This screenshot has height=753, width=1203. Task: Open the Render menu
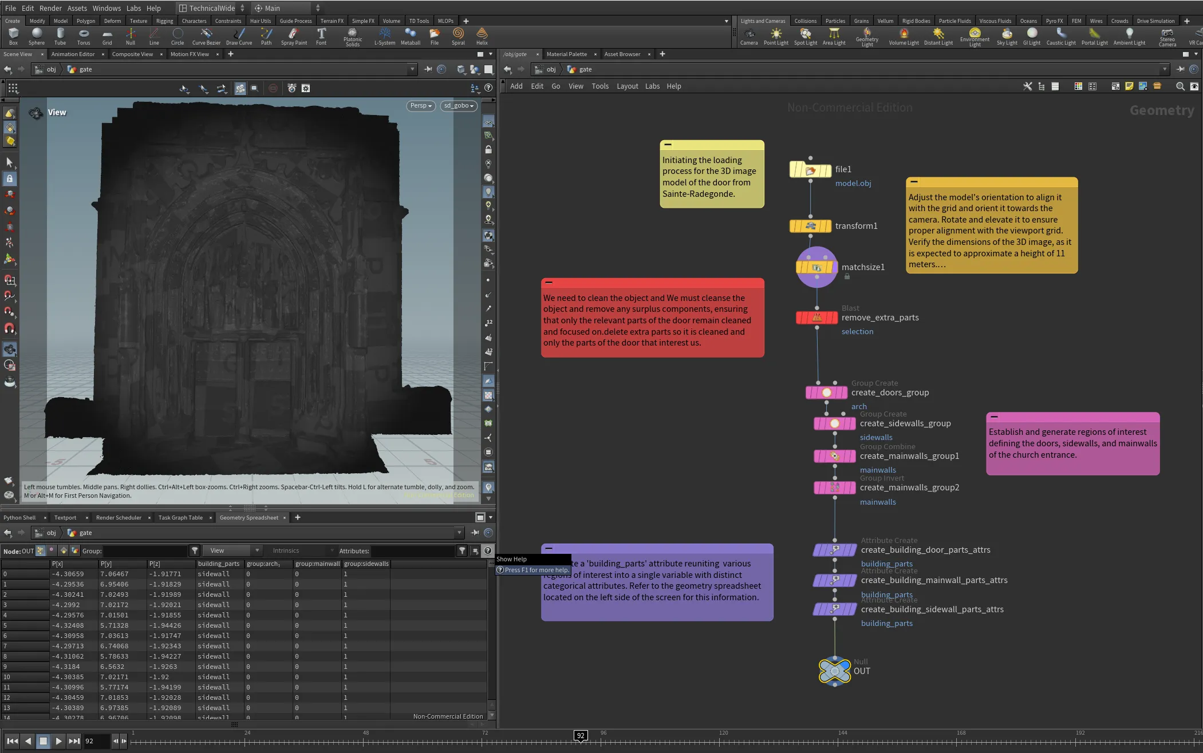pos(50,8)
